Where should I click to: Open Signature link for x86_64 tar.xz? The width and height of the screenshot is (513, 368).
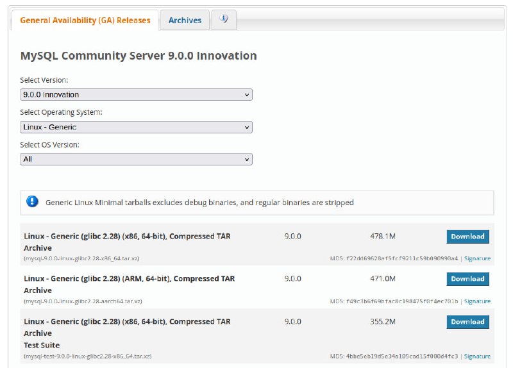(477, 258)
